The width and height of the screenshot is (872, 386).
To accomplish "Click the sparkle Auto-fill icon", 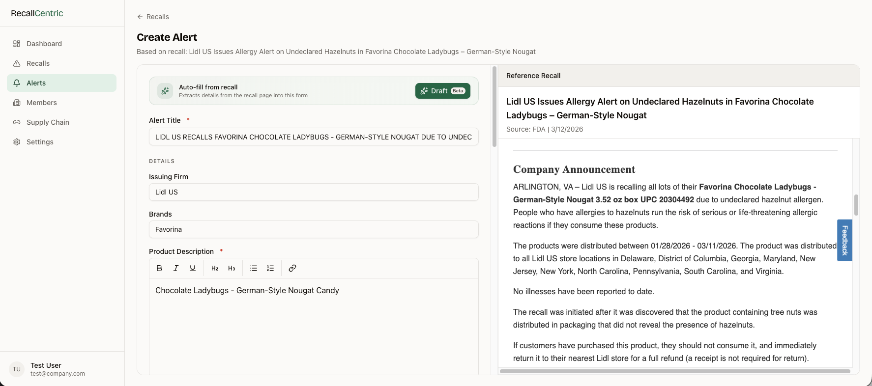I will pyautogui.click(x=165, y=91).
